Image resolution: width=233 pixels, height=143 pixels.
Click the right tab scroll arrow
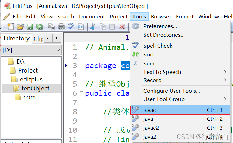57,38
